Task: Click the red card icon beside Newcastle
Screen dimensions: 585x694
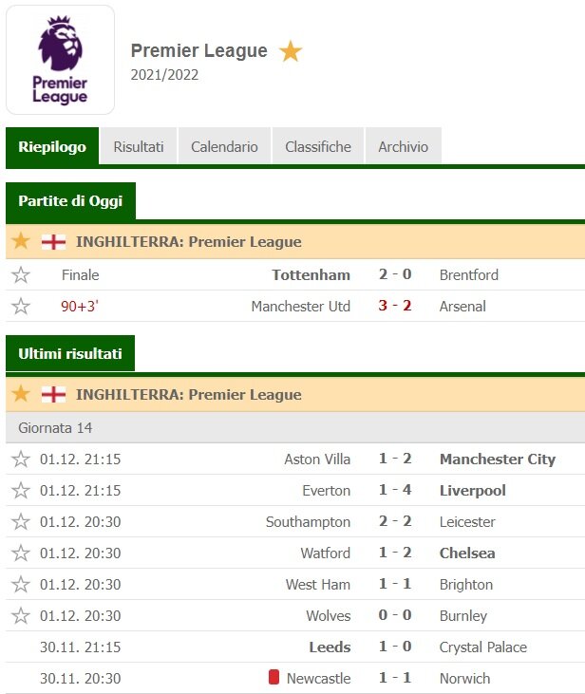Action: pos(274,678)
